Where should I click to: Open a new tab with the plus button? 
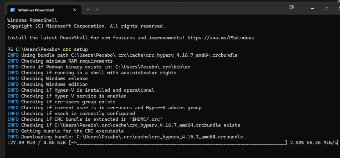click(88, 10)
